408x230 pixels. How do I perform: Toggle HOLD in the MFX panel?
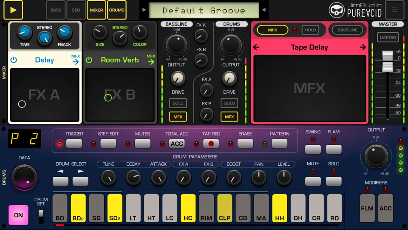pyautogui.click(x=310, y=30)
